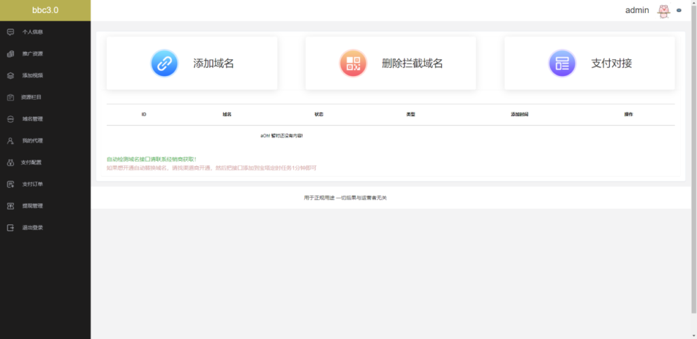Click the 资源栏目 clipboard icon
This screenshot has width=697, height=339.
[11, 97]
